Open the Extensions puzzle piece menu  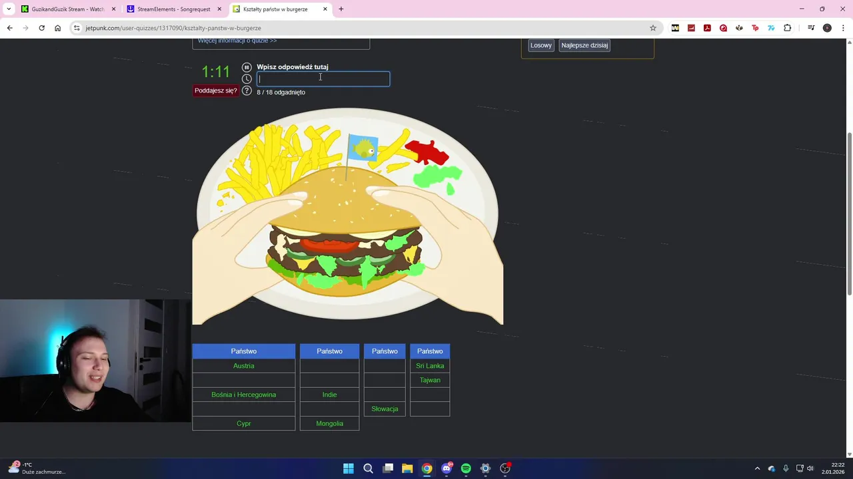coord(788,28)
